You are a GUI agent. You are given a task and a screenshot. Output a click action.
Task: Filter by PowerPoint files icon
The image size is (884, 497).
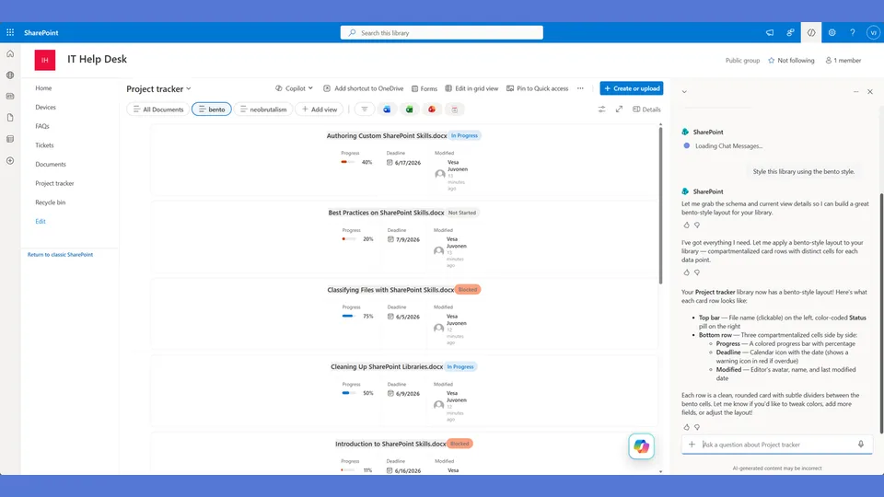coord(432,110)
